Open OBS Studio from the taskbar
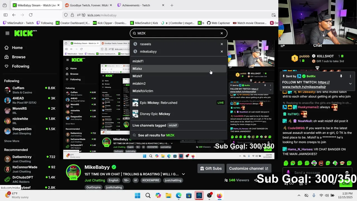 (209, 195)
